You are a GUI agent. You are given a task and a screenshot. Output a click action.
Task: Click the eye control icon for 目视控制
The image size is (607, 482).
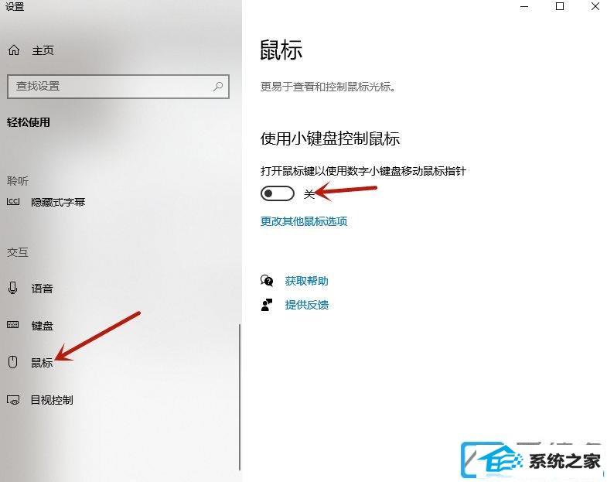pos(13,400)
